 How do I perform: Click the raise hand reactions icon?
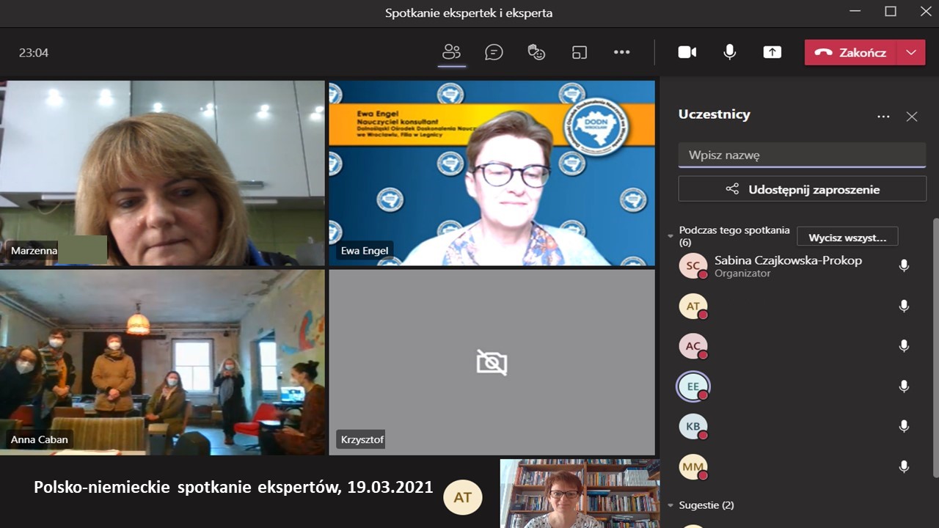536,52
